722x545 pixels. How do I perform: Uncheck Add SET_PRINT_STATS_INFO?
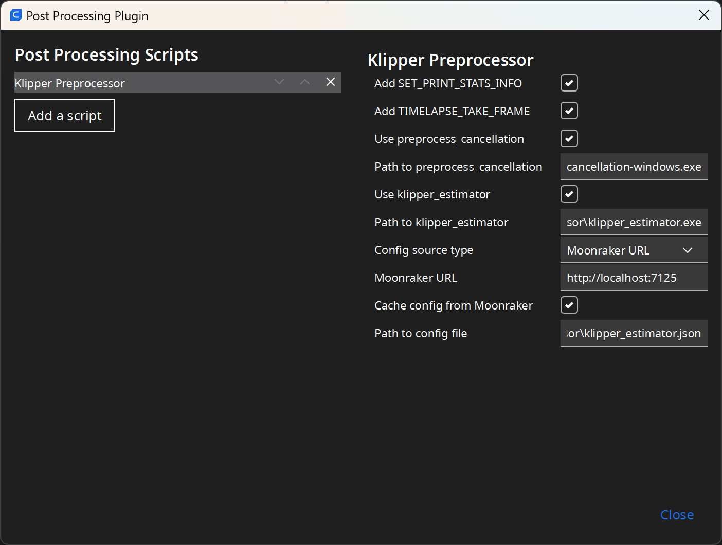[x=569, y=83]
